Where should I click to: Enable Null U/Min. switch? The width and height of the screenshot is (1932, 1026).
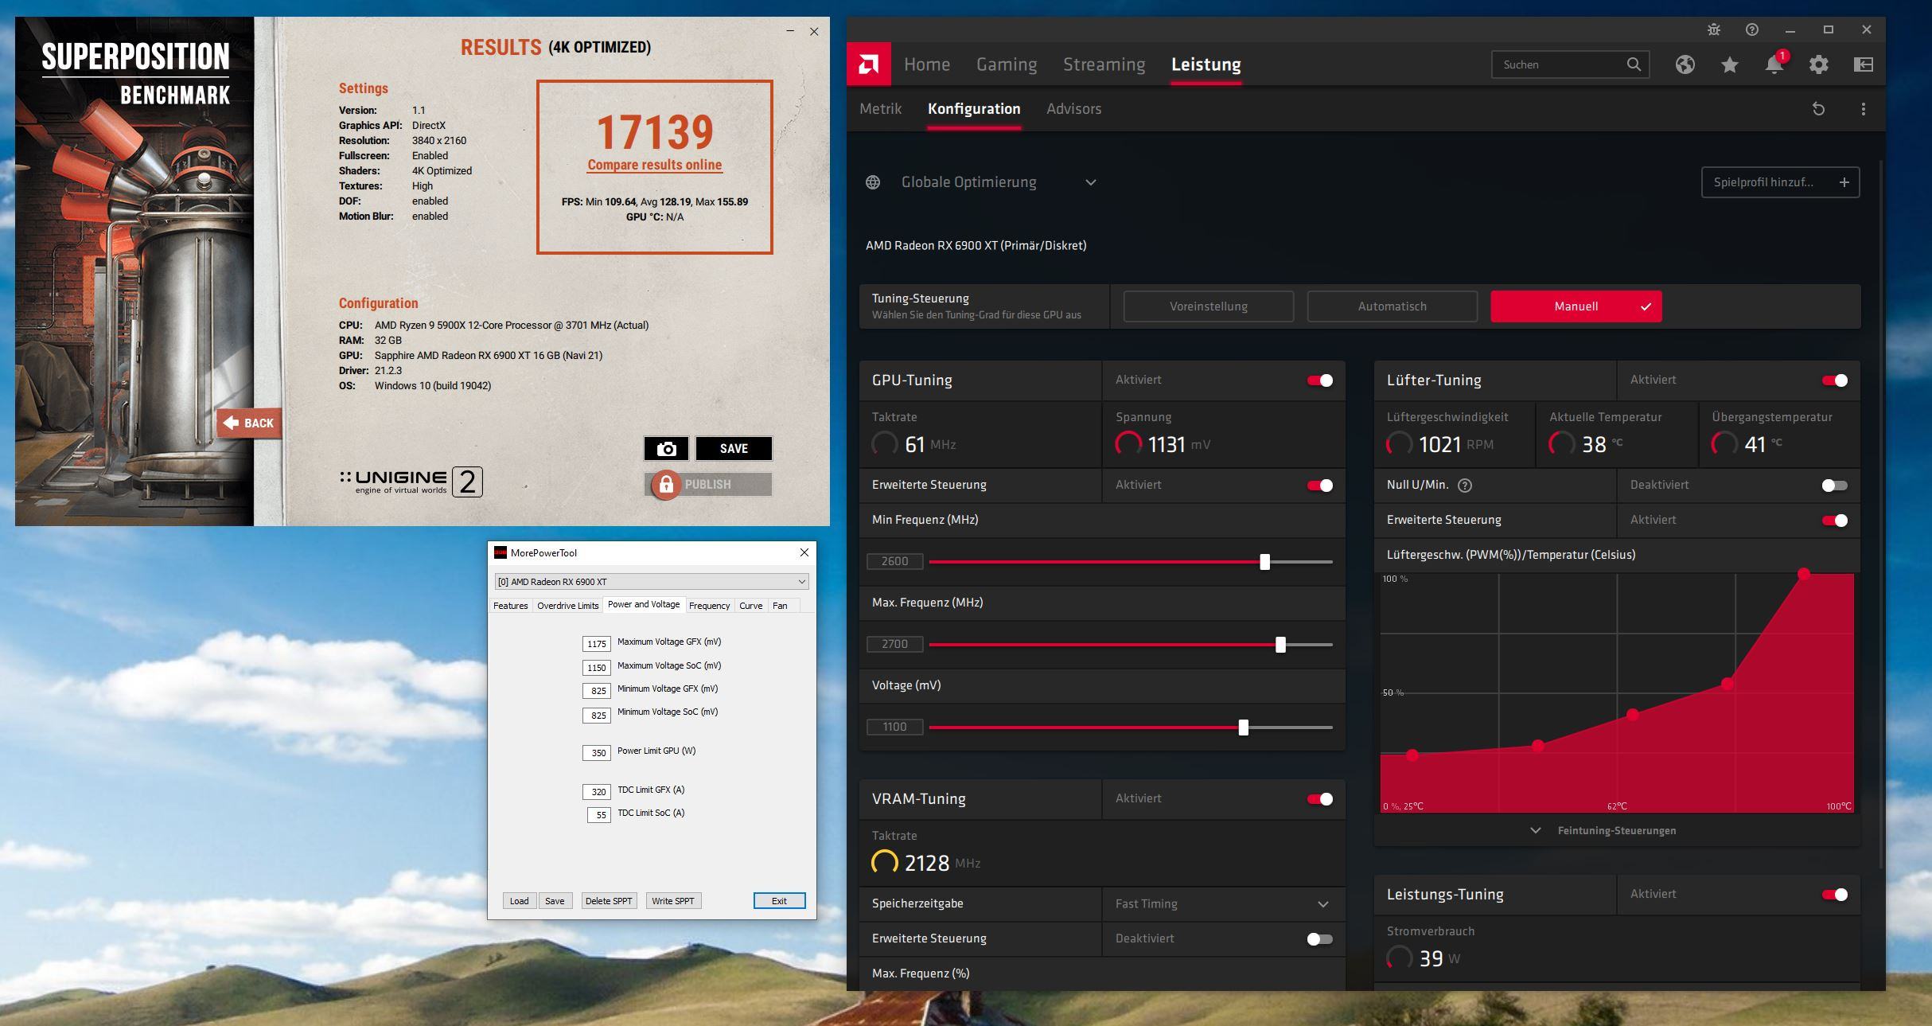point(1835,486)
